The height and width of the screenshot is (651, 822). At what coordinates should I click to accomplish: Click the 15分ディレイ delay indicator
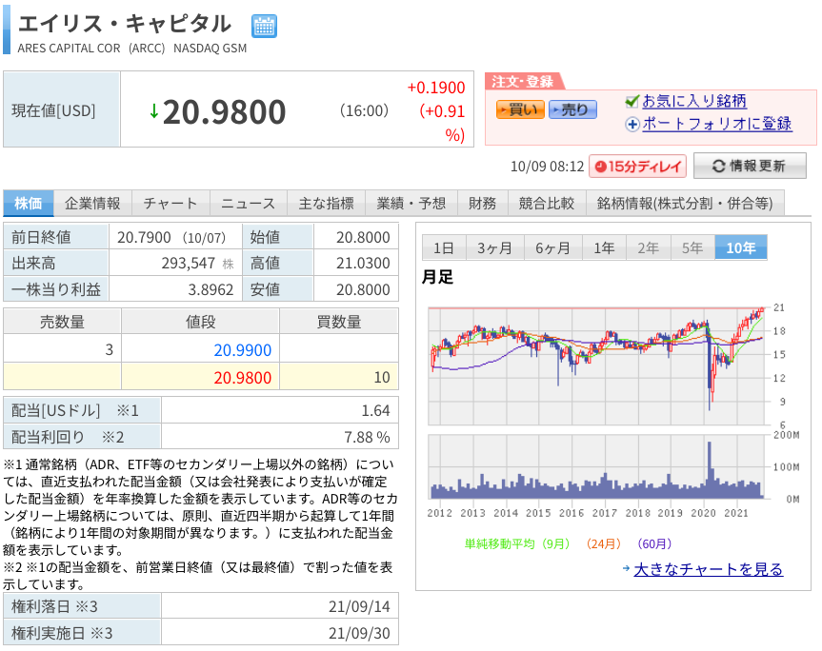click(x=637, y=167)
